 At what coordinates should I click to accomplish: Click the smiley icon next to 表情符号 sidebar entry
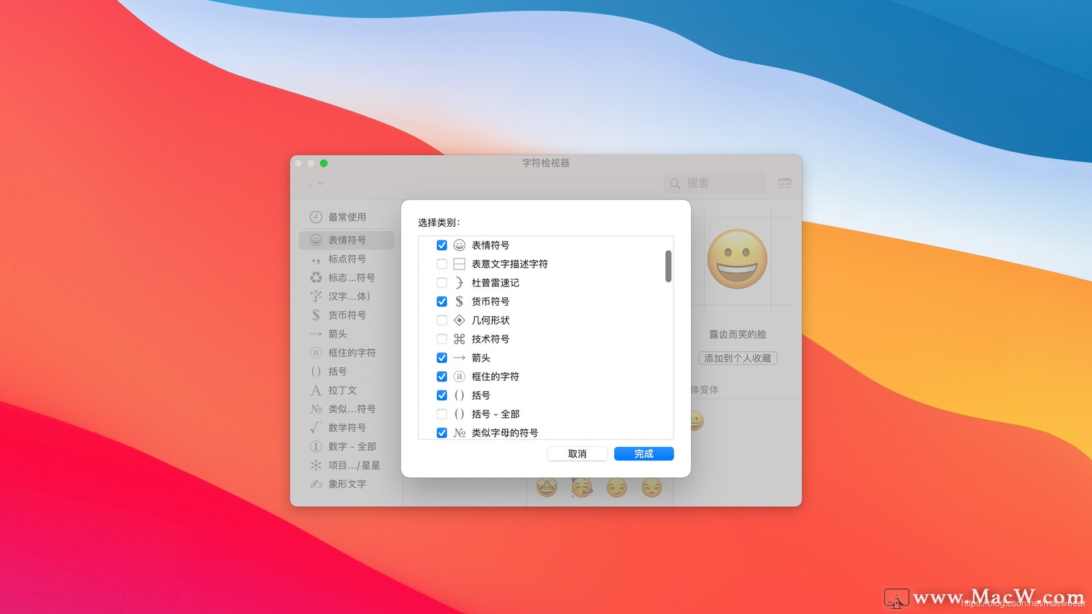pos(316,239)
